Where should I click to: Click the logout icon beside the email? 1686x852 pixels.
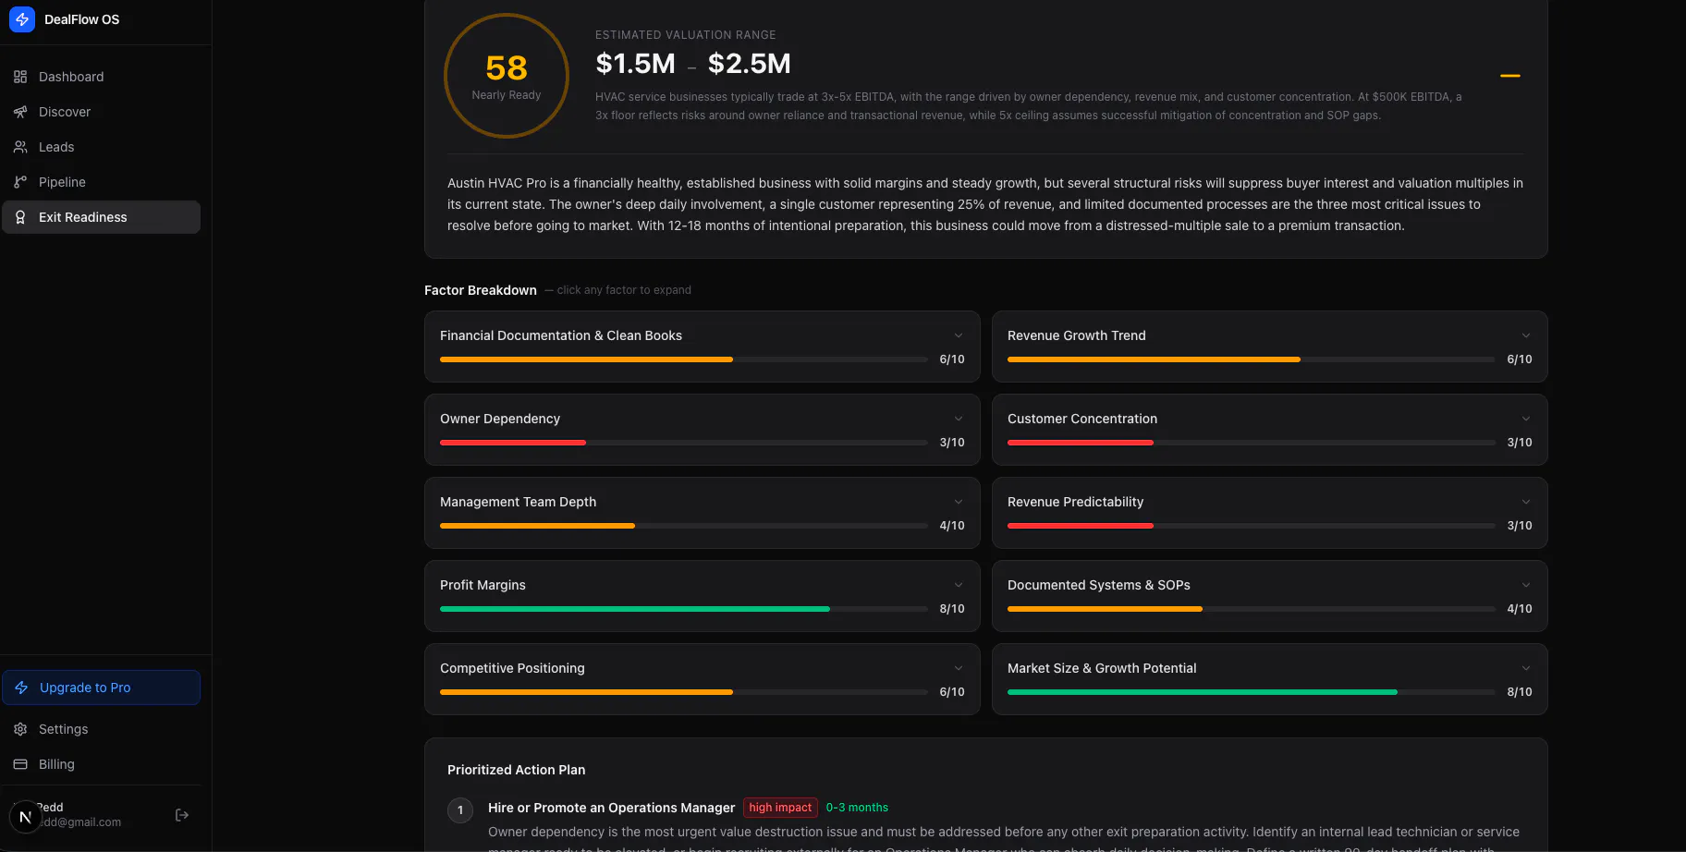pos(182,815)
